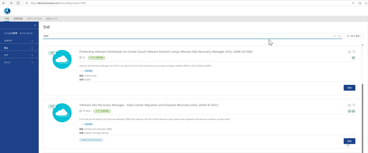Clear the SRM search text with the X icon

pyautogui.click(x=335, y=36)
